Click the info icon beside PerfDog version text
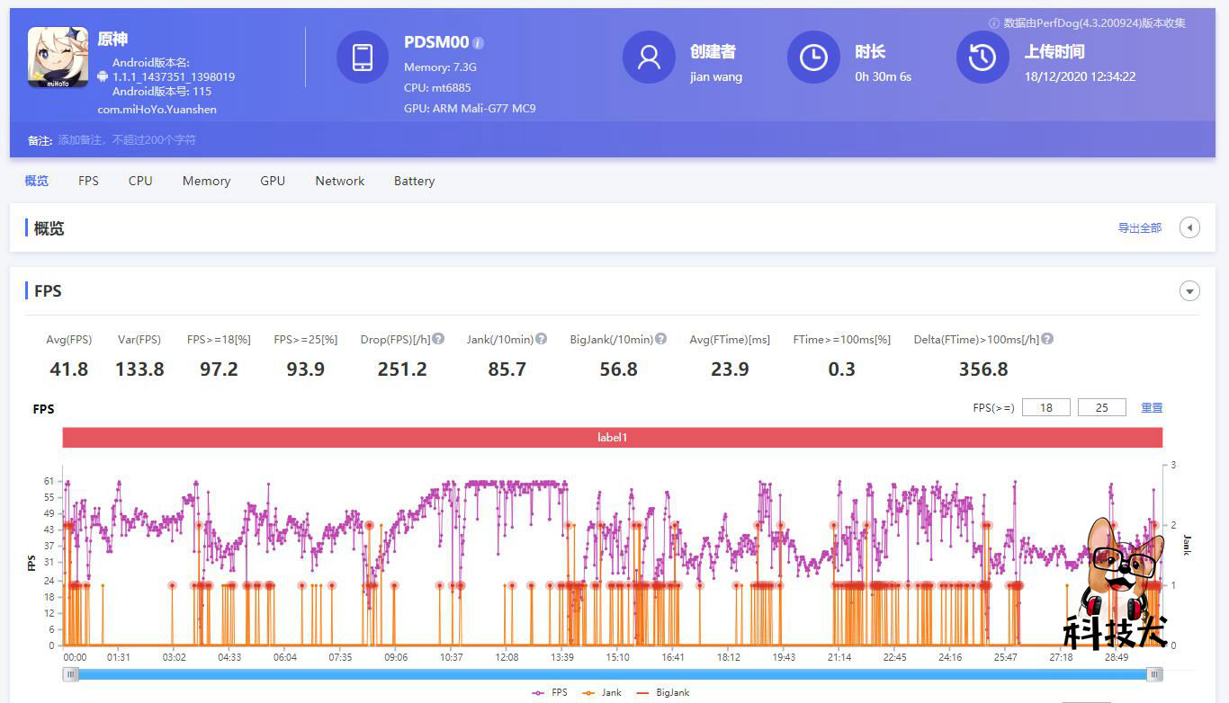 coord(994,23)
